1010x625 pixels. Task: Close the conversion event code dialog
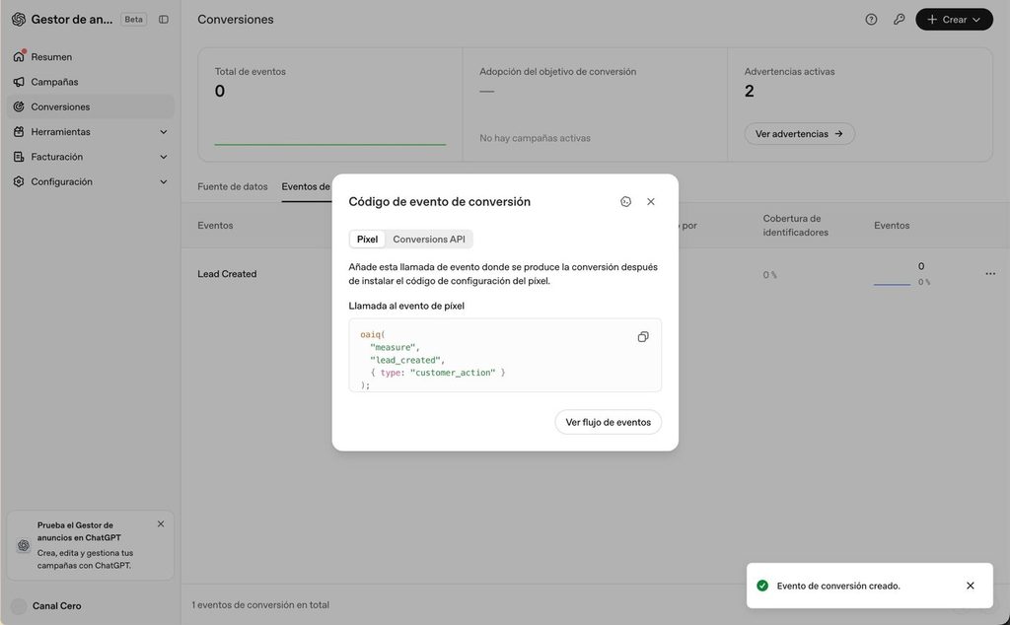[x=651, y=201]
